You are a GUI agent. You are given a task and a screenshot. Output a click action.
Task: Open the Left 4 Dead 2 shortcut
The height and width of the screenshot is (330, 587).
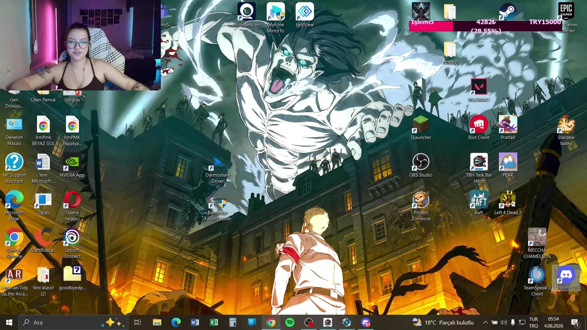tap(508, 203)
